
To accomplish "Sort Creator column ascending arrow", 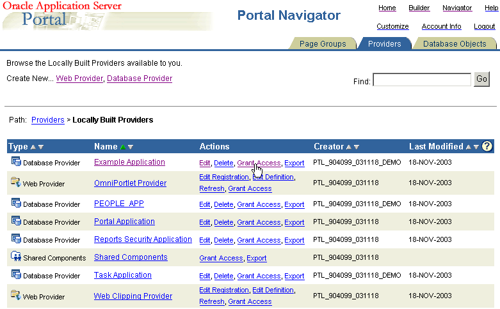I will [x=349, y=147].
